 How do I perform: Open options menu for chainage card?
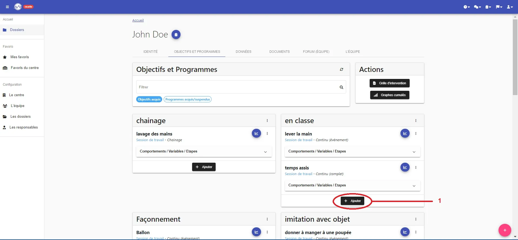[x=267, y=121]
